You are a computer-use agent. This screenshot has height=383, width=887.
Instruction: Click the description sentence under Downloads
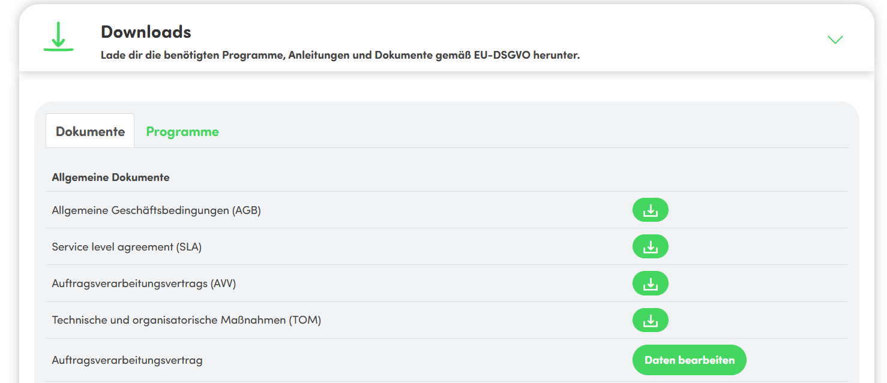(x=340, y=55)
